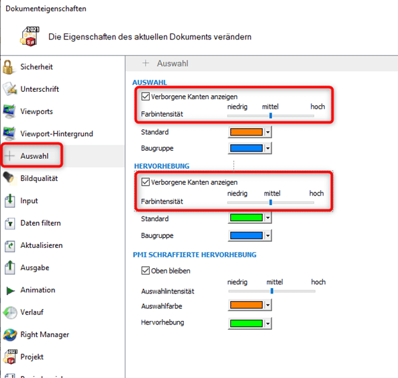The image size is (398, 378).
Task: Expand the green Hervorhebung color dropdown arrow
Action: pos(268,324)
